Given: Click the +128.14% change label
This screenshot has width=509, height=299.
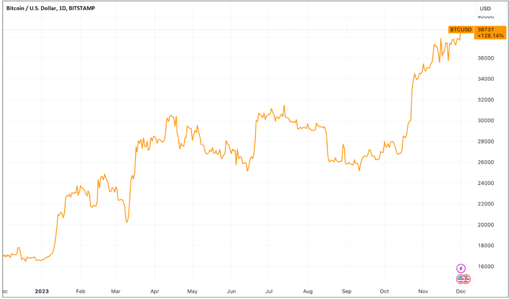Looking at the screenshot, I should pos(491,36).
